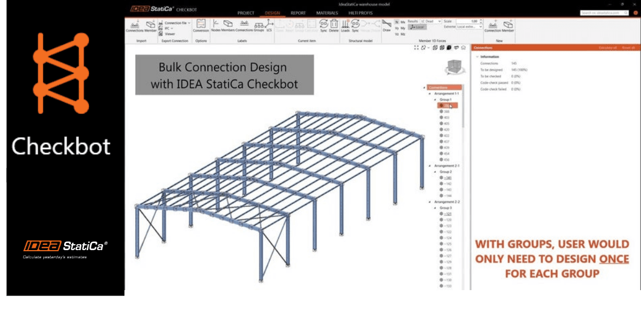Select Arrangement 2-2 tree row

(x=446, y=202)
